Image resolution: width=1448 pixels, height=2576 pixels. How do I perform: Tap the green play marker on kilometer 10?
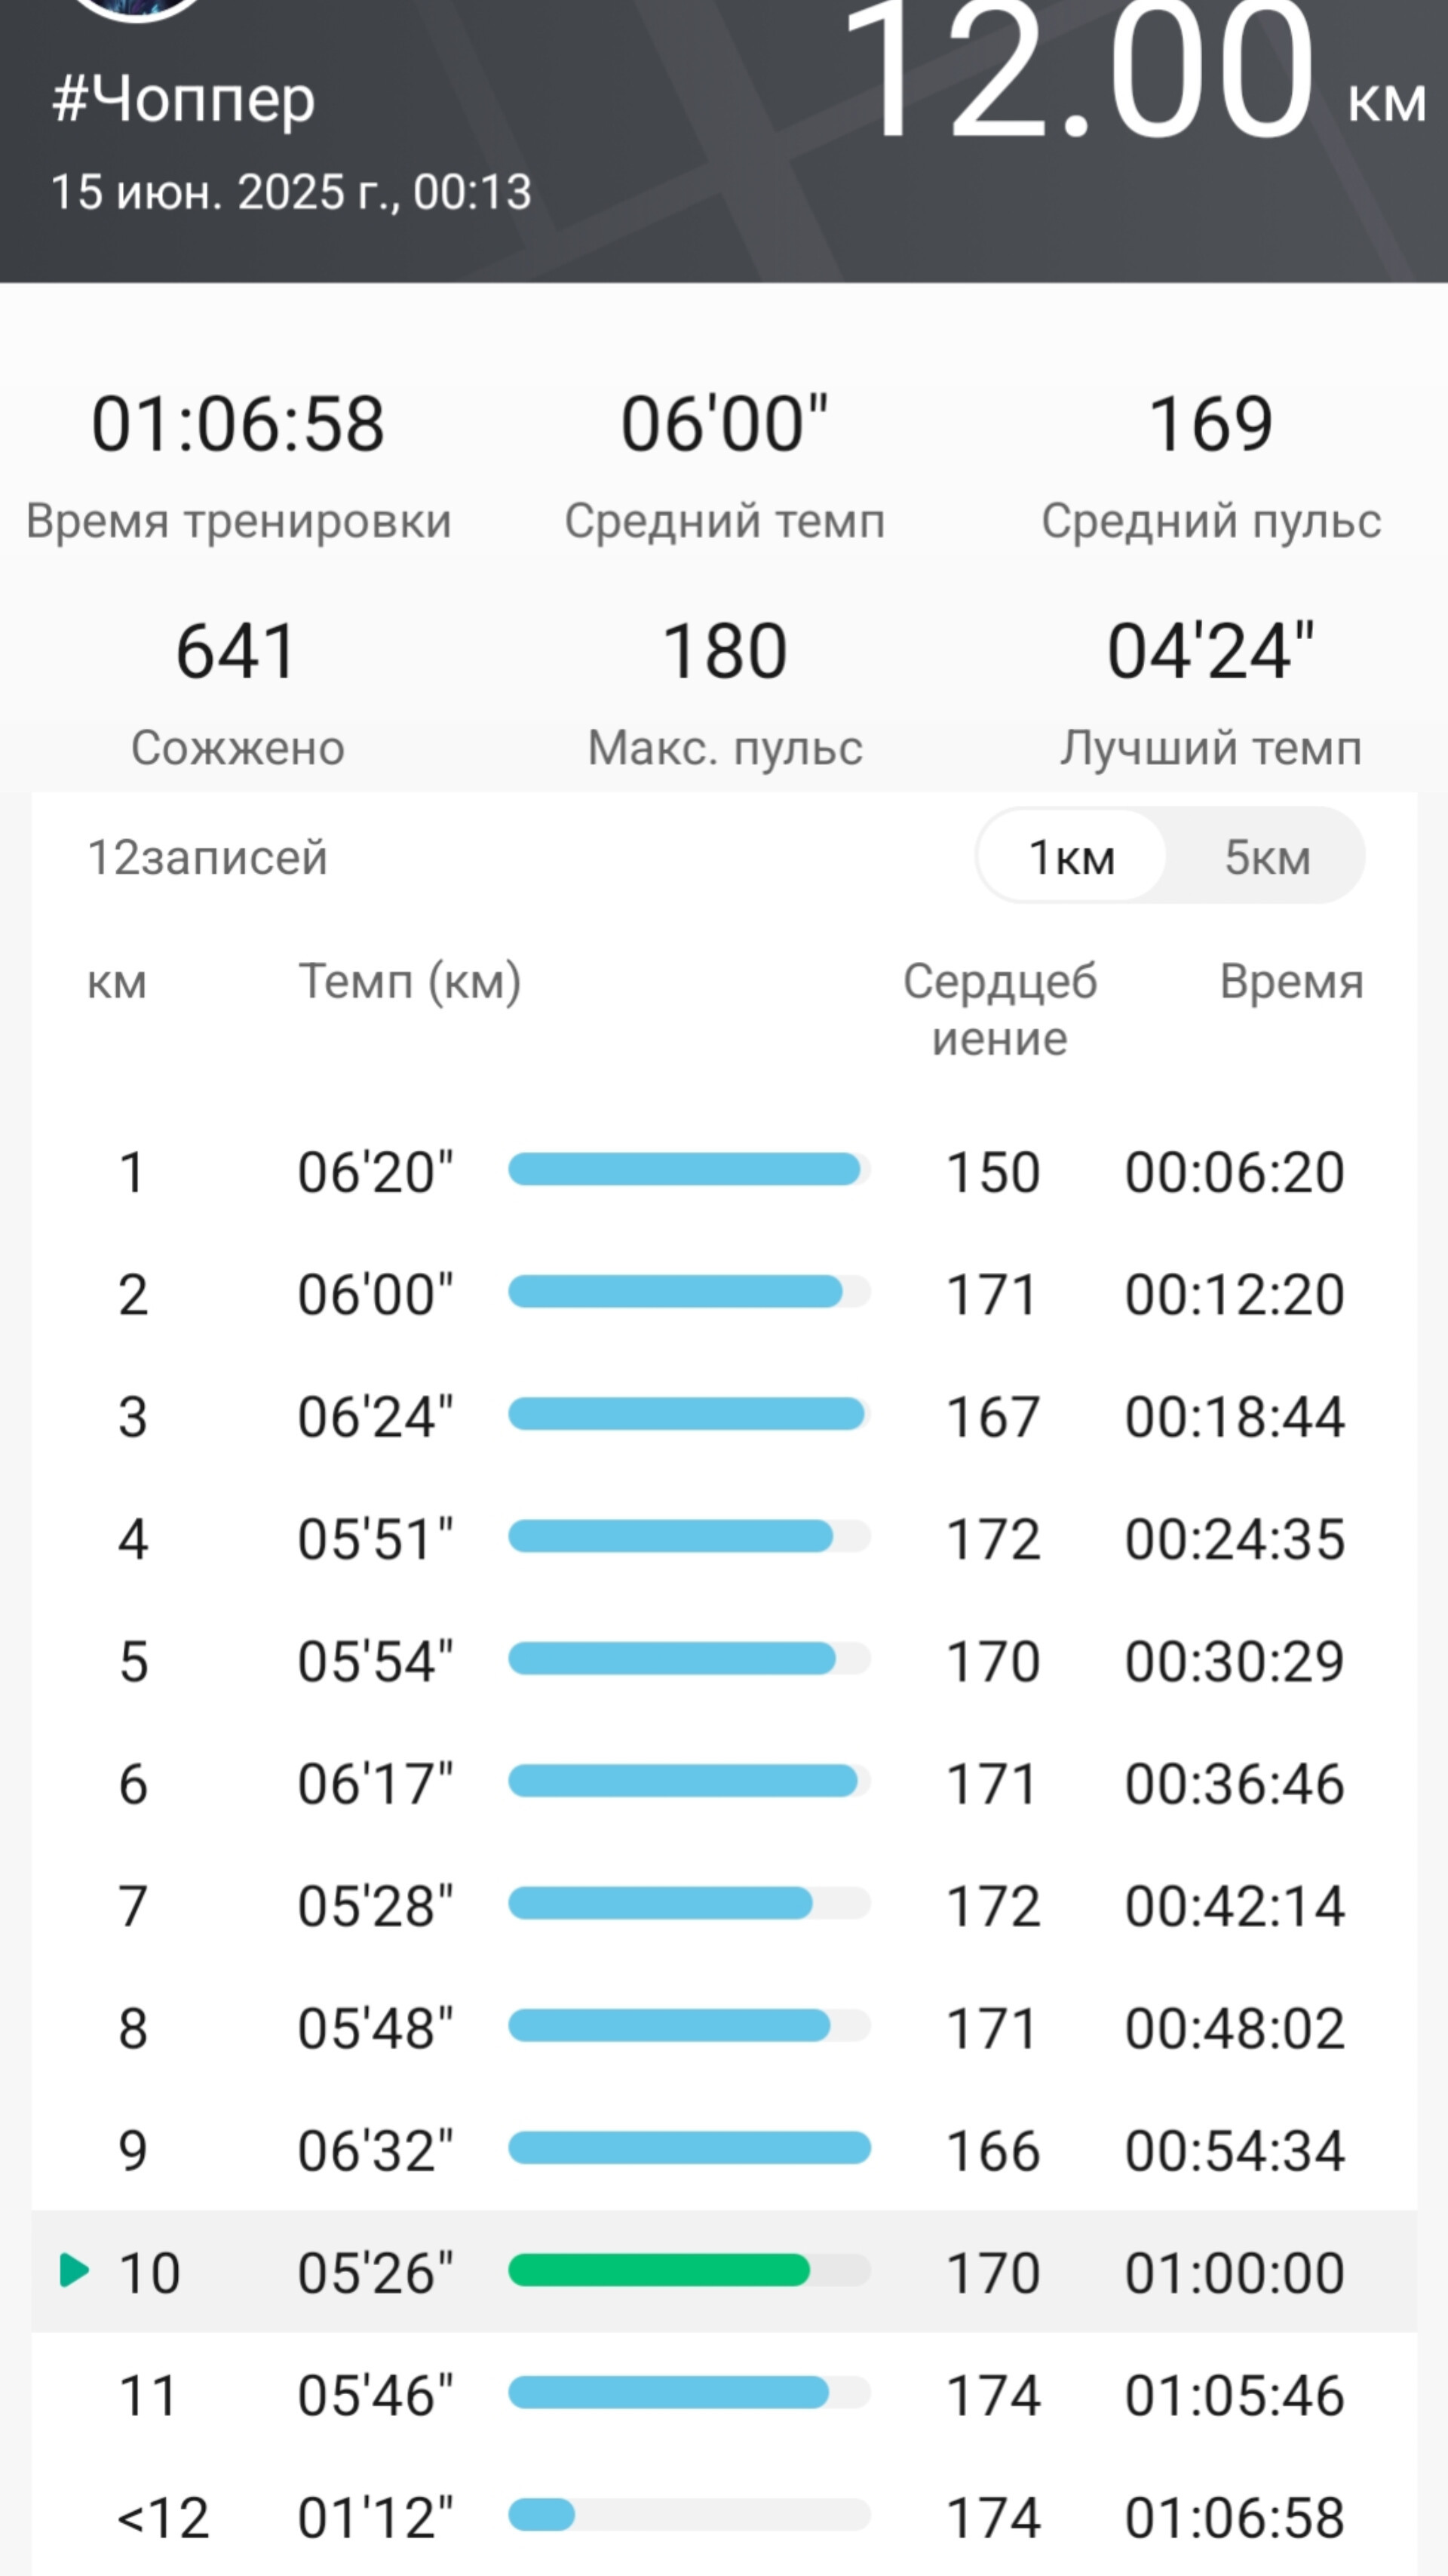[74, 2271]
